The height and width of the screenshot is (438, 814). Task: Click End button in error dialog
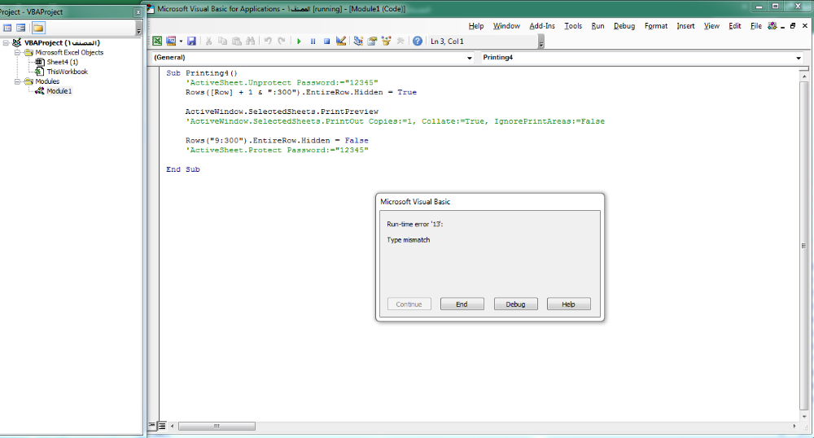(x=462, y=304)
